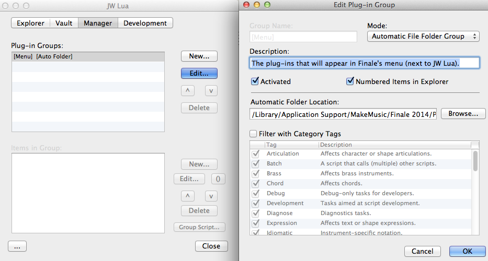Screen dimensions: 488x261
Task: Click the tag list vertical scrollbar
Action: click(x=475, y=162)
